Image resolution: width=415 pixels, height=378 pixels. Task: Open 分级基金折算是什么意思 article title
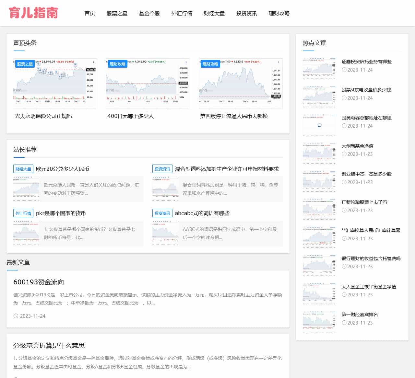49,345
